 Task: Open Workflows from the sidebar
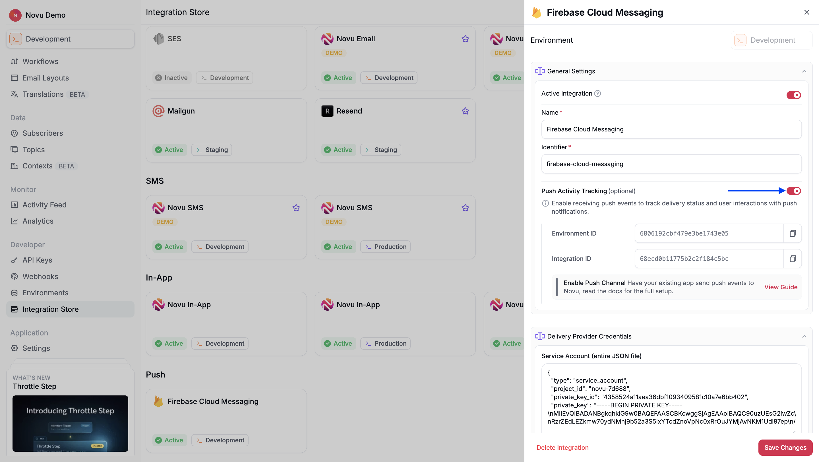(40, 61)
